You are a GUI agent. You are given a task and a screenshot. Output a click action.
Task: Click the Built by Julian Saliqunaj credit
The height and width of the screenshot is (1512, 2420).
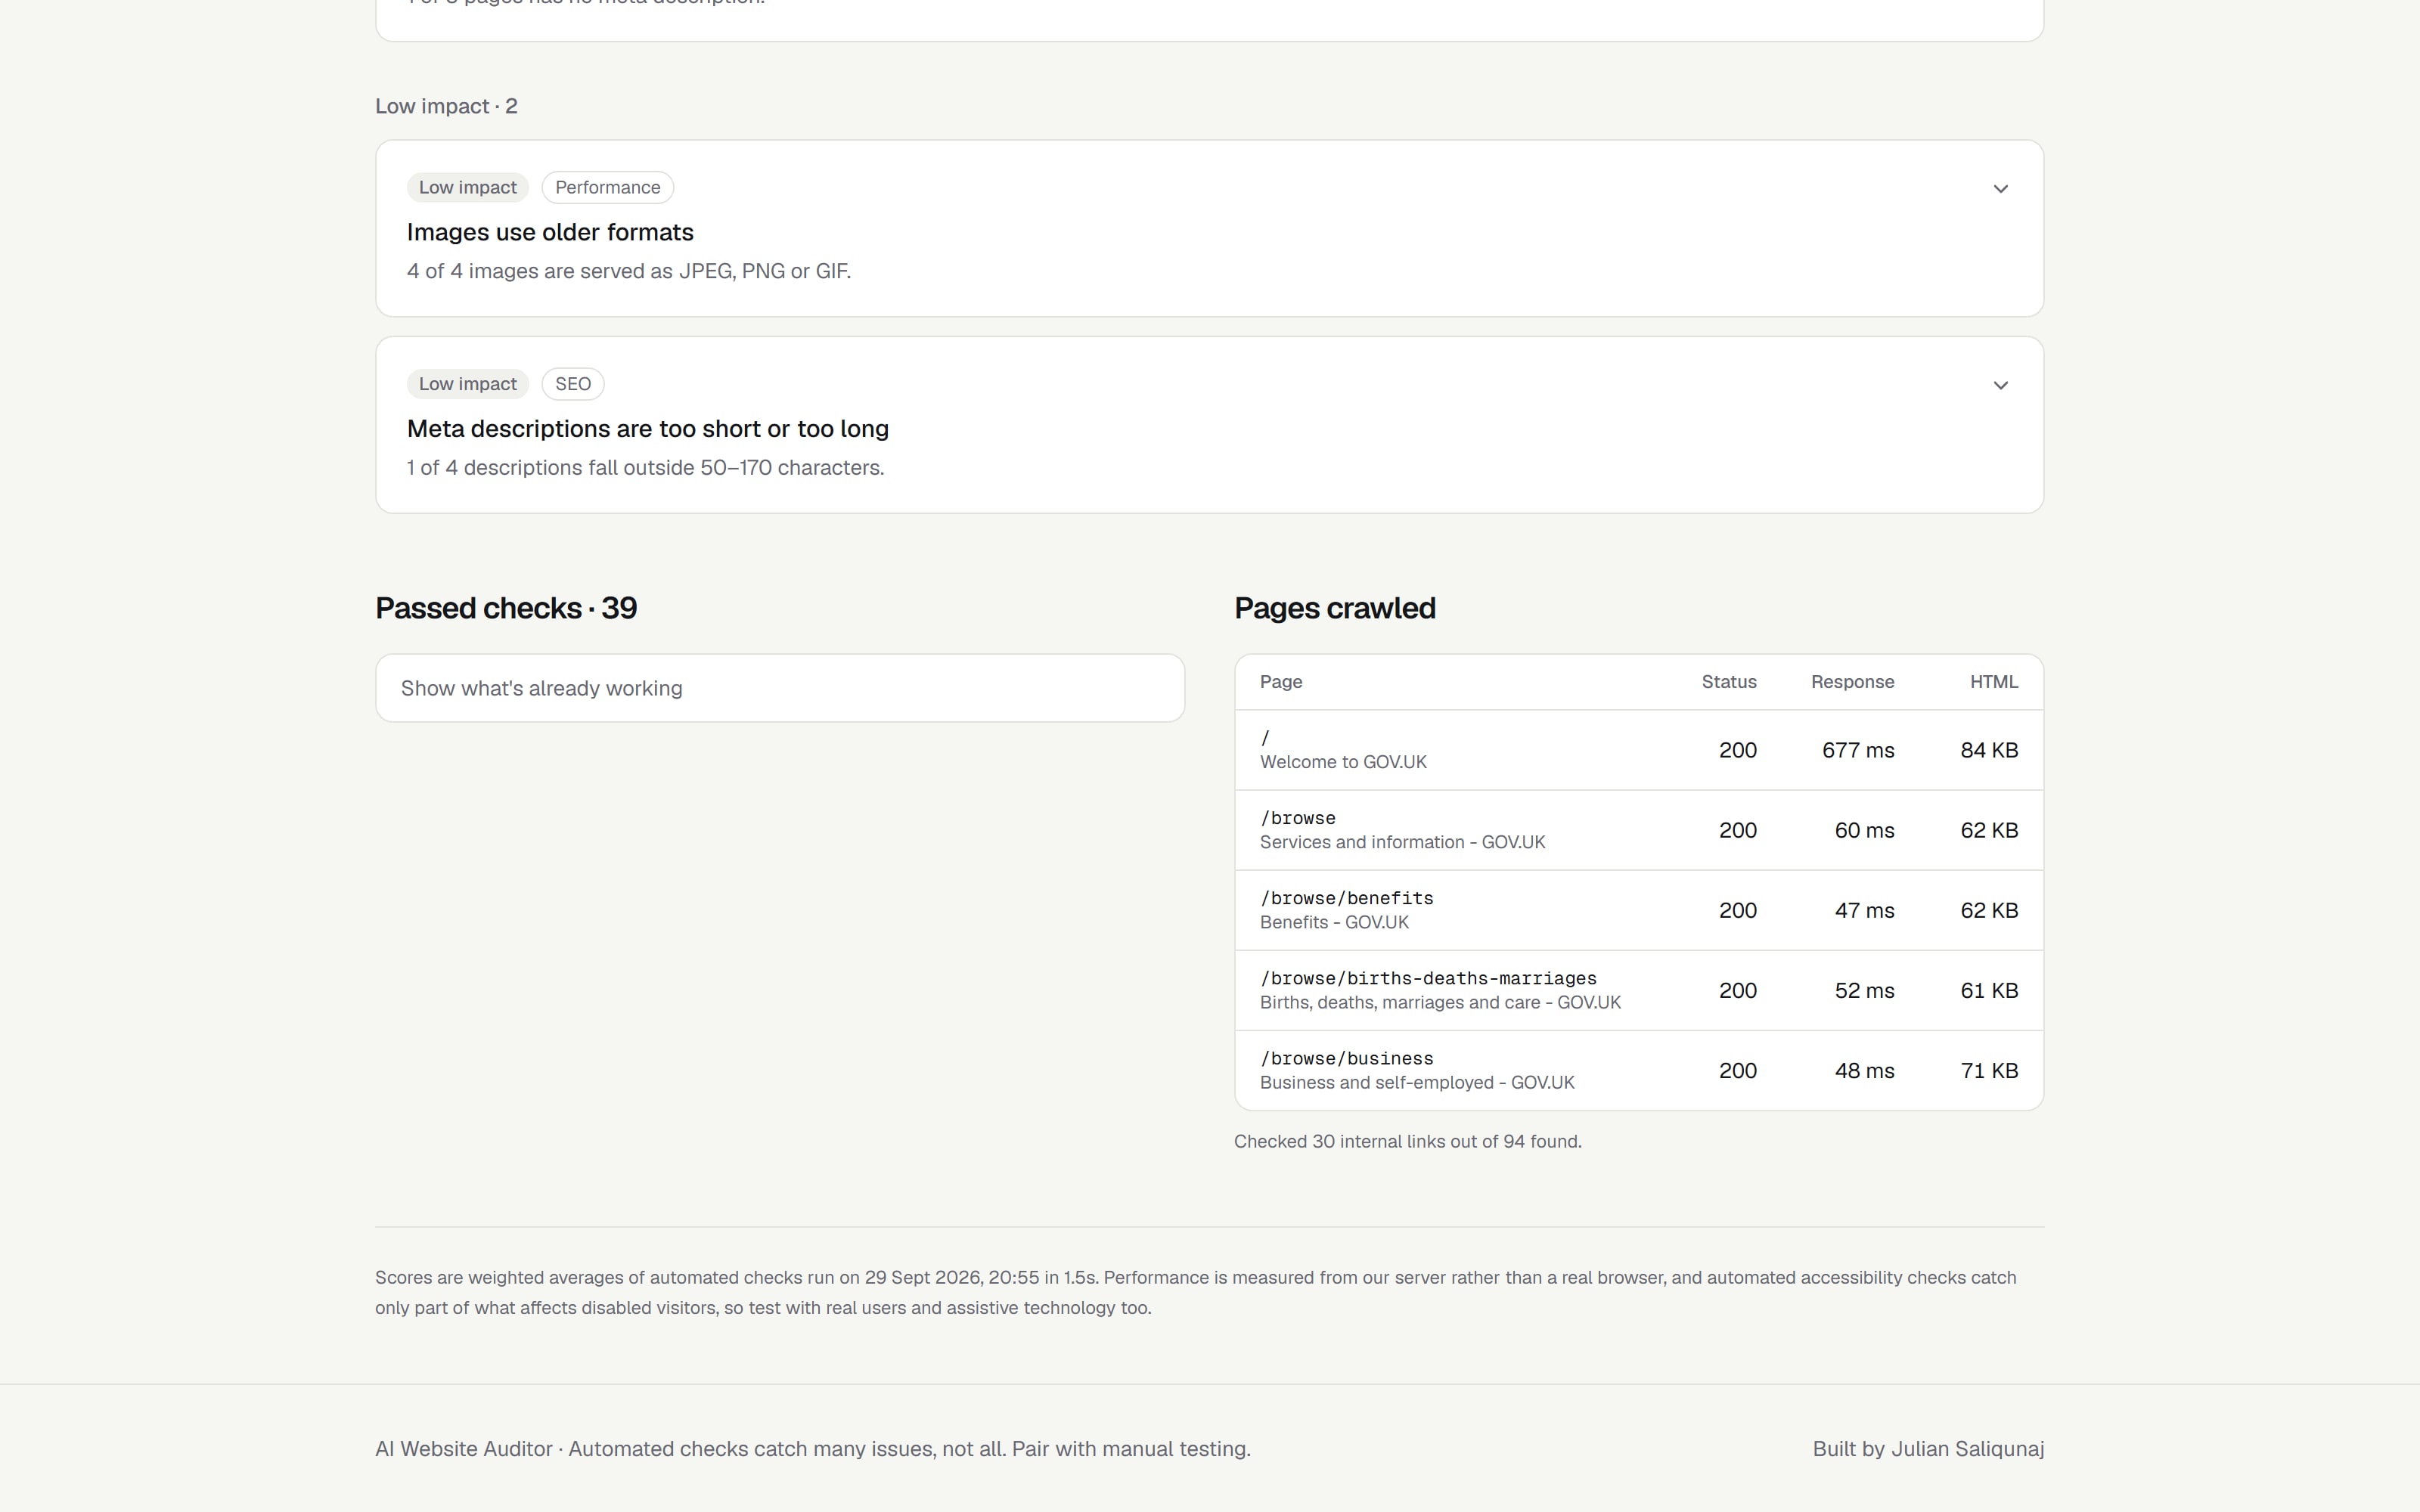point(1928,1449)
